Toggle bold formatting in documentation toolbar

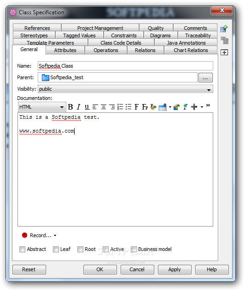[x=70, y=107]
